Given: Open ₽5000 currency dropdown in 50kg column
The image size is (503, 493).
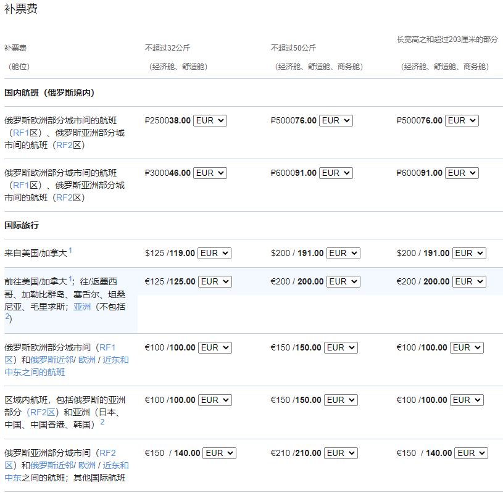Looking at the screenshot, I should point(336,120).
